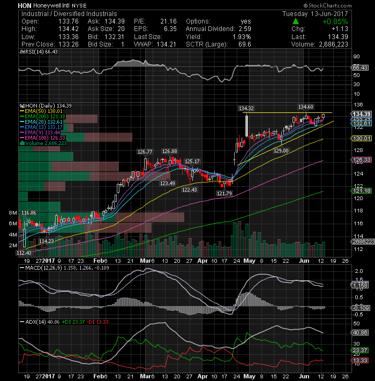Click the ADX 40.86 axis value tag
Image resolution: width=375 pixels, height=381 pixels.
click(x=360, y=333)
